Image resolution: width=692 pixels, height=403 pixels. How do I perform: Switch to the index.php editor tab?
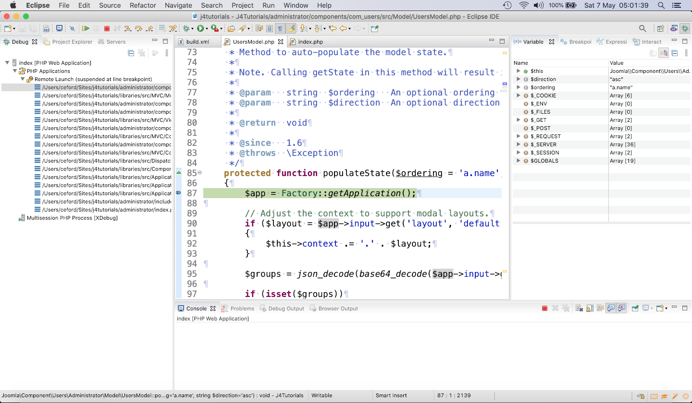coord(307,42)
